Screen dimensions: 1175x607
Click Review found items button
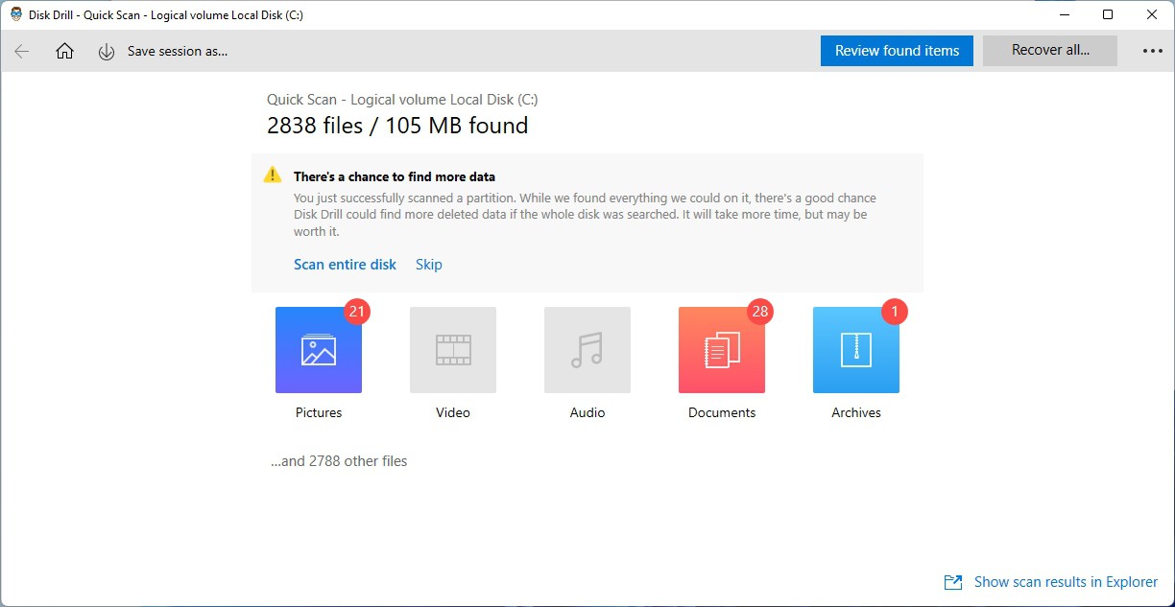click(x=897, y=51)
